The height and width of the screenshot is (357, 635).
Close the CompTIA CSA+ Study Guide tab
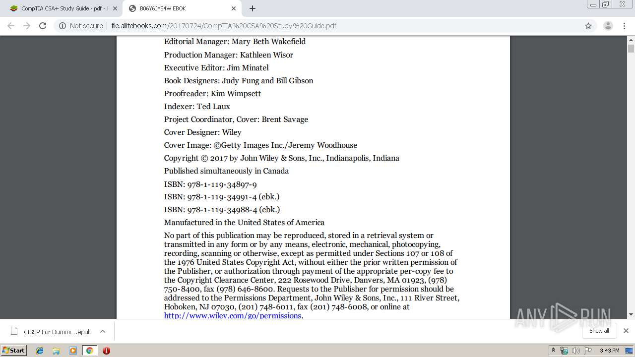[115, 8]
